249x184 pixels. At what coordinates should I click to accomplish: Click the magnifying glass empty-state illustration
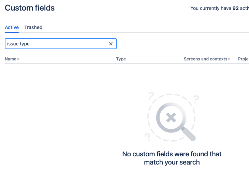[x=172, y=118]
